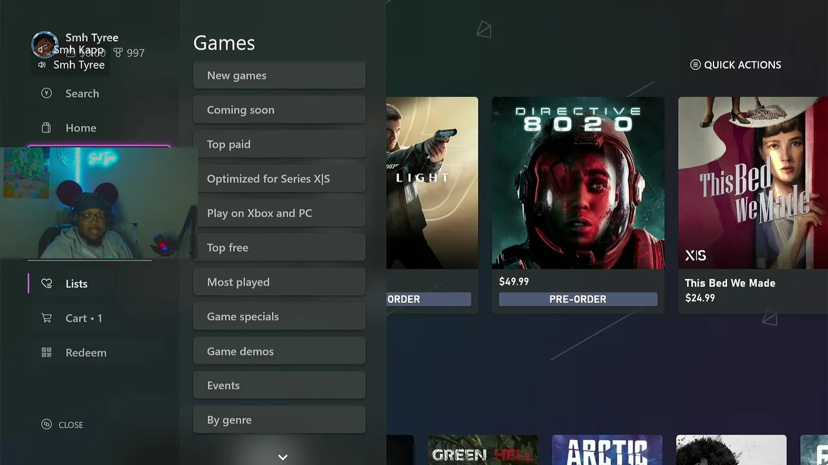Click the Search Y-button icon
828x465 pixels.
(47, 93)
